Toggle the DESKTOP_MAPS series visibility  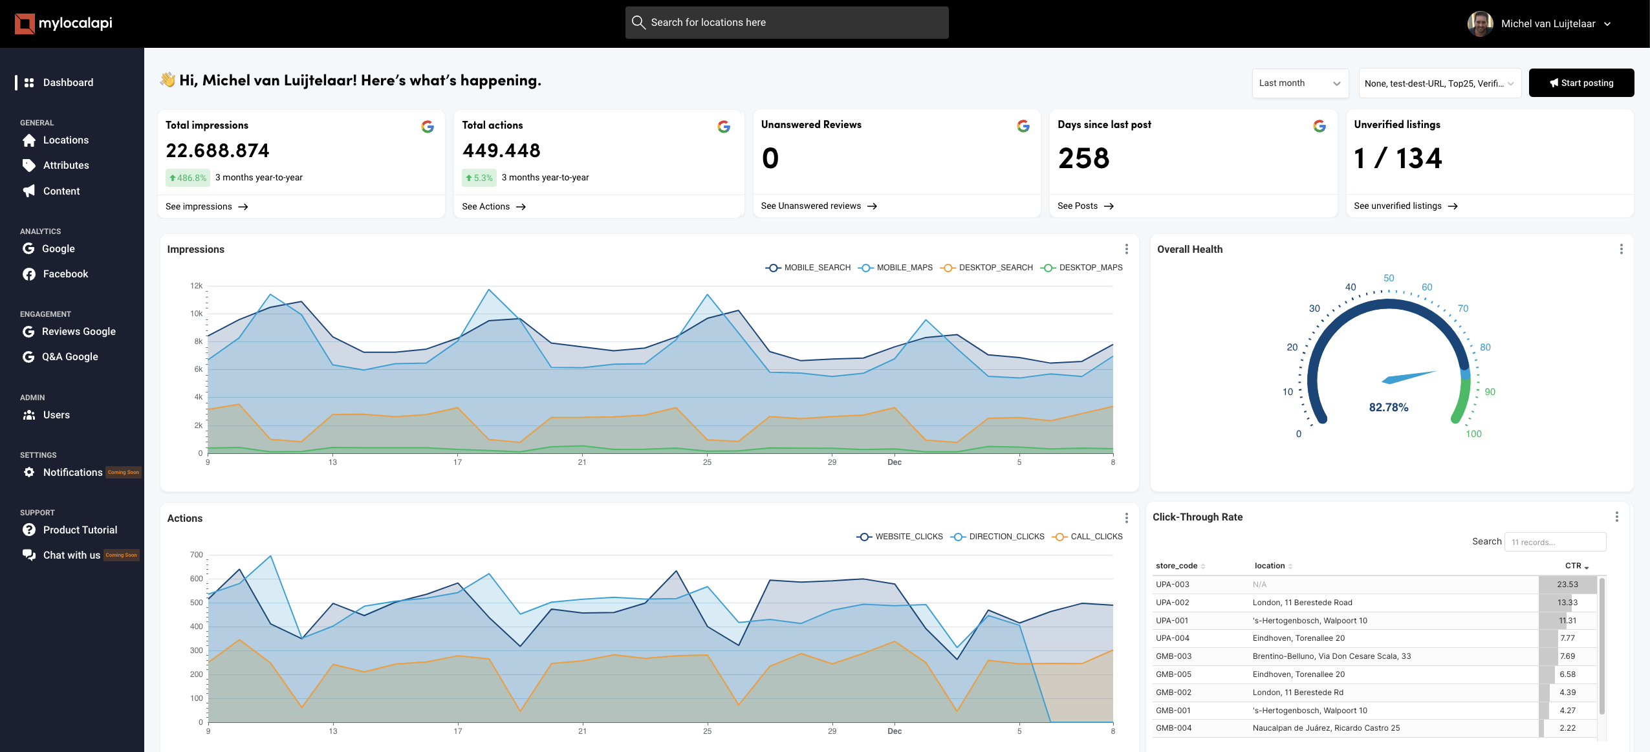(x=1091, y=267)
